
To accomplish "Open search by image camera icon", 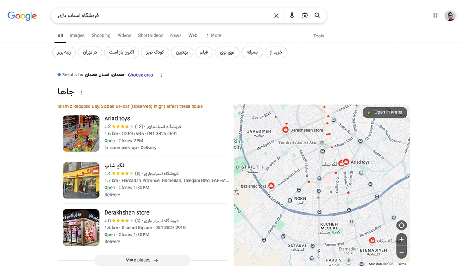I will (305, 16).
